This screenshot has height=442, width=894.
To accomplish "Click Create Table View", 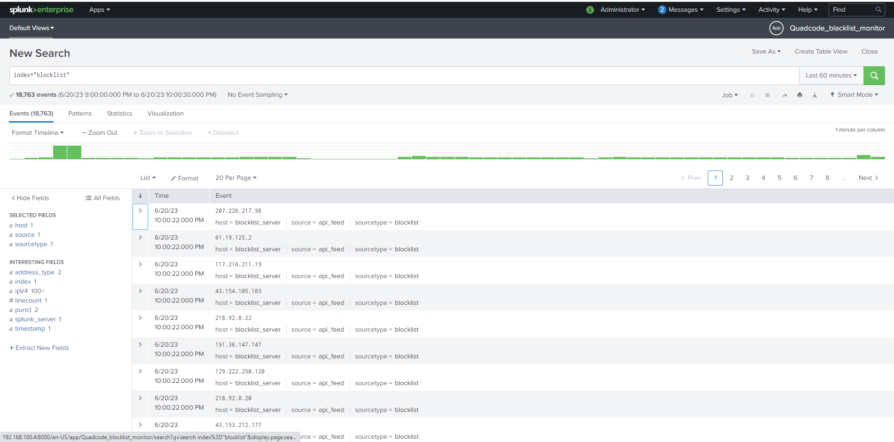I will (x=821, y=51).
